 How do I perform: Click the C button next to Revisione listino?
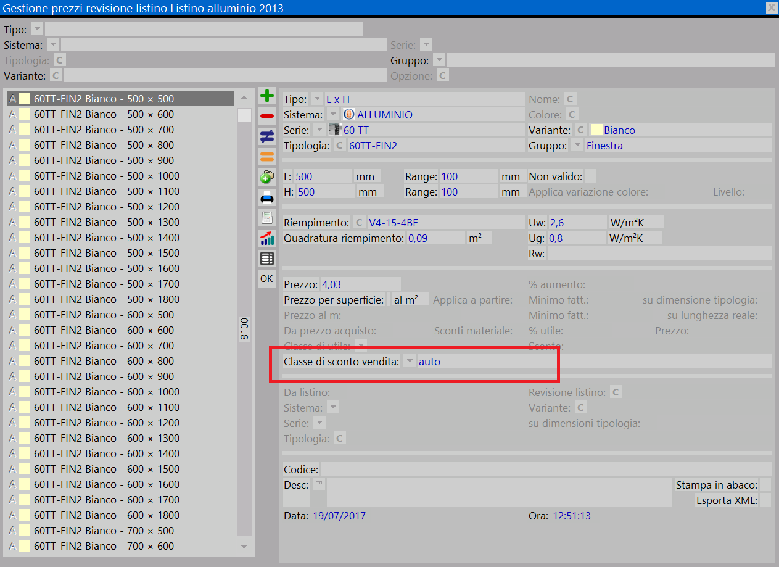point(615,392)
